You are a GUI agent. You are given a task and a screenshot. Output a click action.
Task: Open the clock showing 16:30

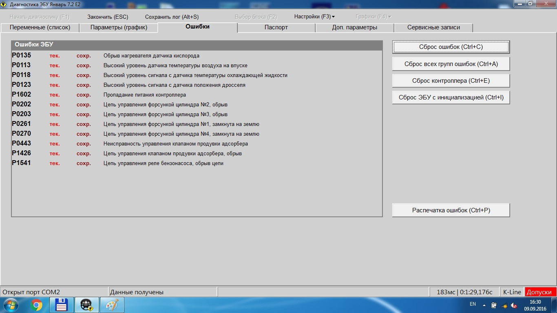(x=535, y=305)
